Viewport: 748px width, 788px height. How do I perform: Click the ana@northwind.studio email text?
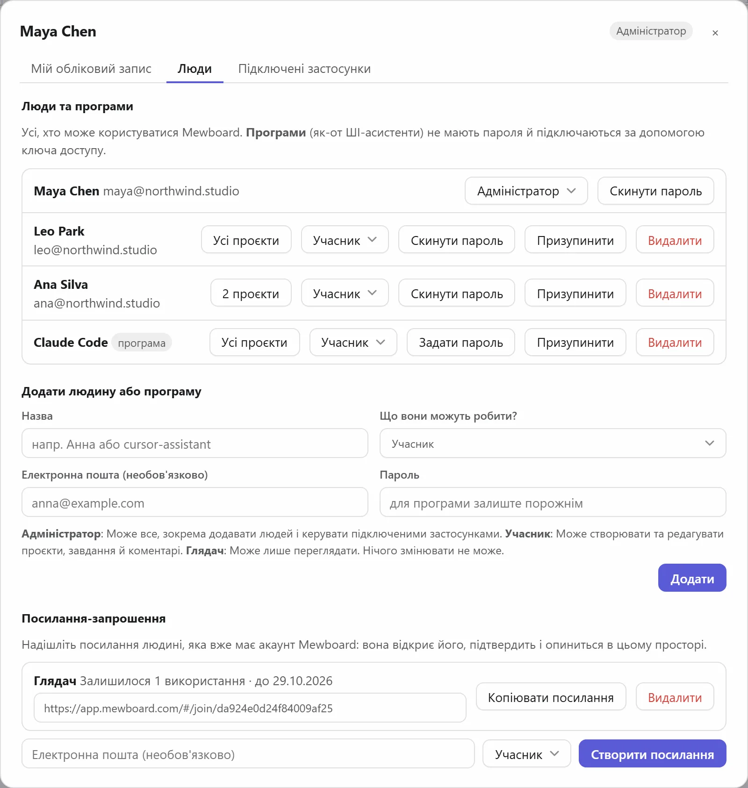[97, 303]
